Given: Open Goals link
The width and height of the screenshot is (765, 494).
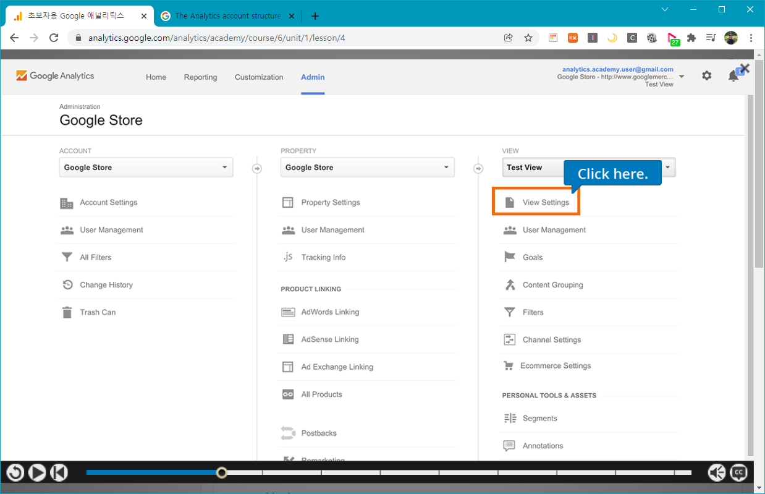Looking at the screenshot, I should (533, 257).
